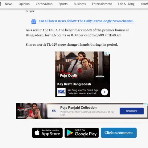Close the Kay Kraft square ad
148x148 pixels.
tap(109, 53)
